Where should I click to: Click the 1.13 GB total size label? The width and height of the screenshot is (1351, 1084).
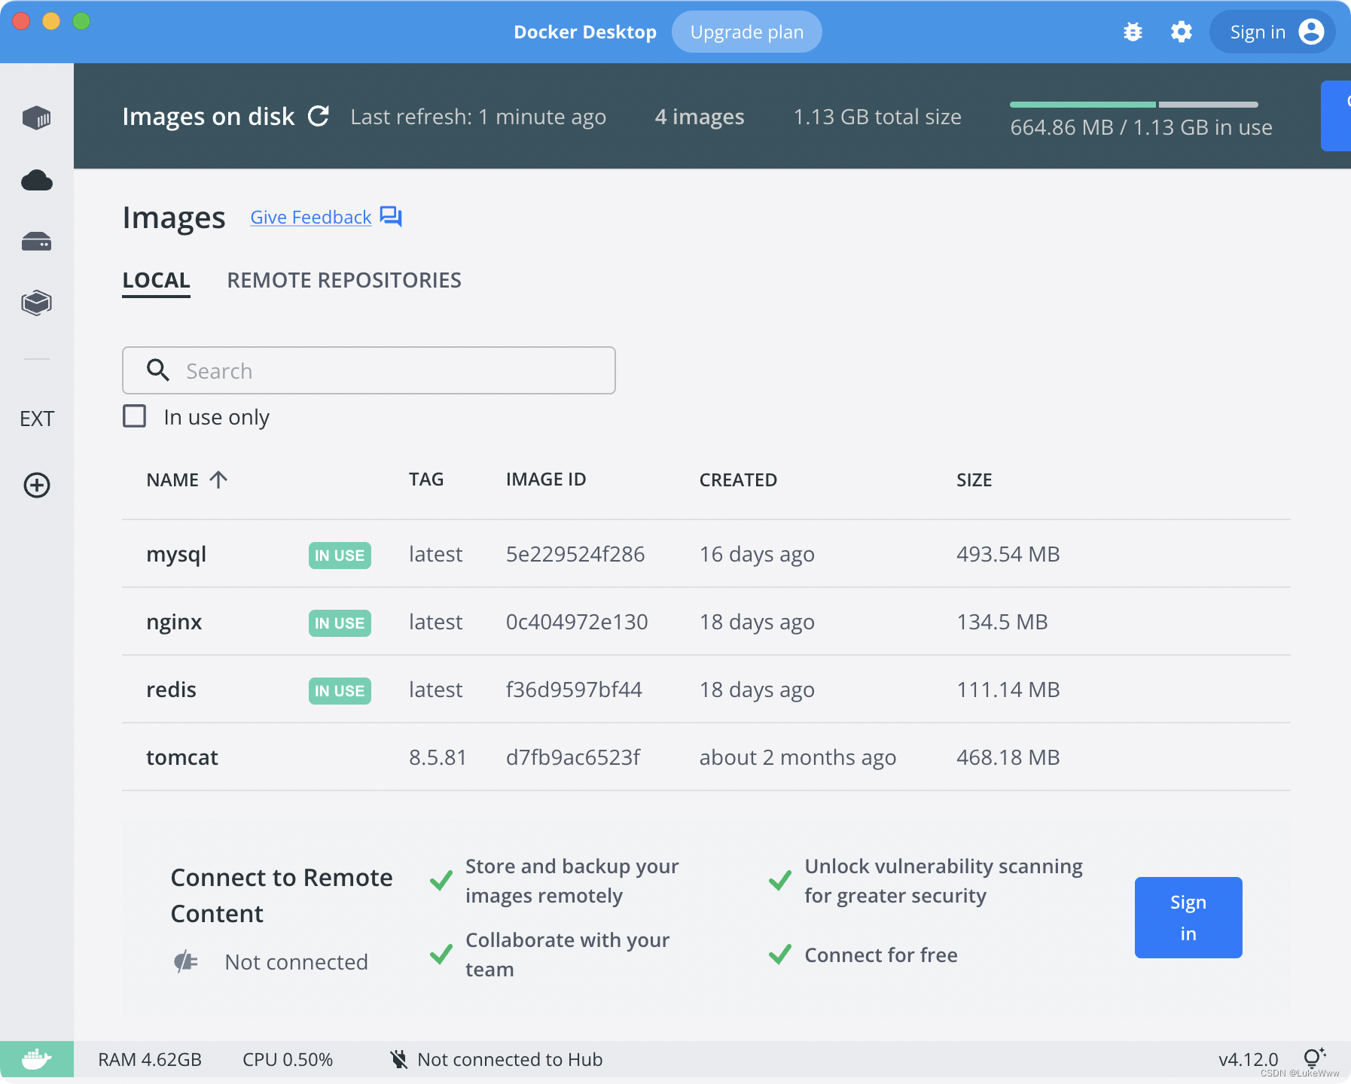click(877, 117)
